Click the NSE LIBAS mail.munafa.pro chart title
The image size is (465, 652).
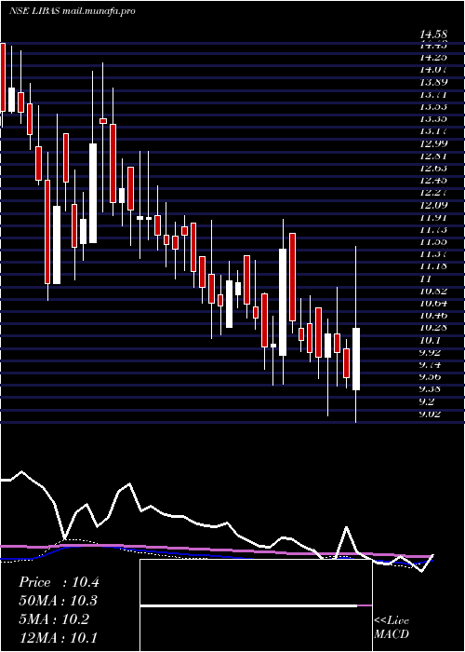click(73, 11)
